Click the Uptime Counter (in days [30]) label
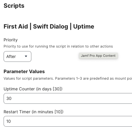 click(33, 89)
